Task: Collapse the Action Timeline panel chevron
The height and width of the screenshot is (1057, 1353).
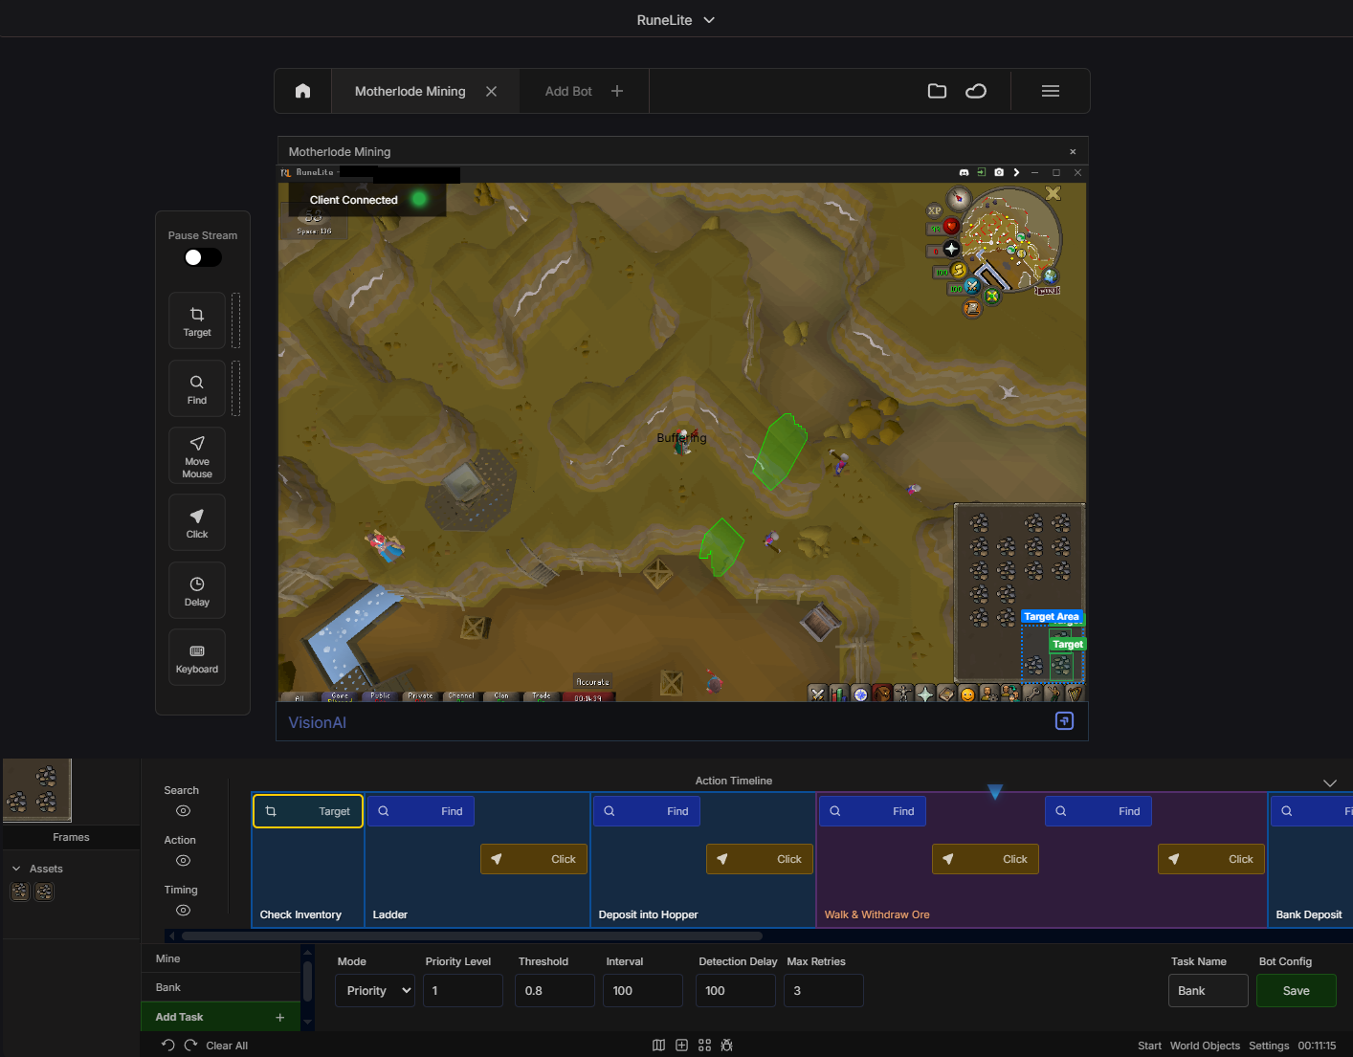Action: (1329, 782)
